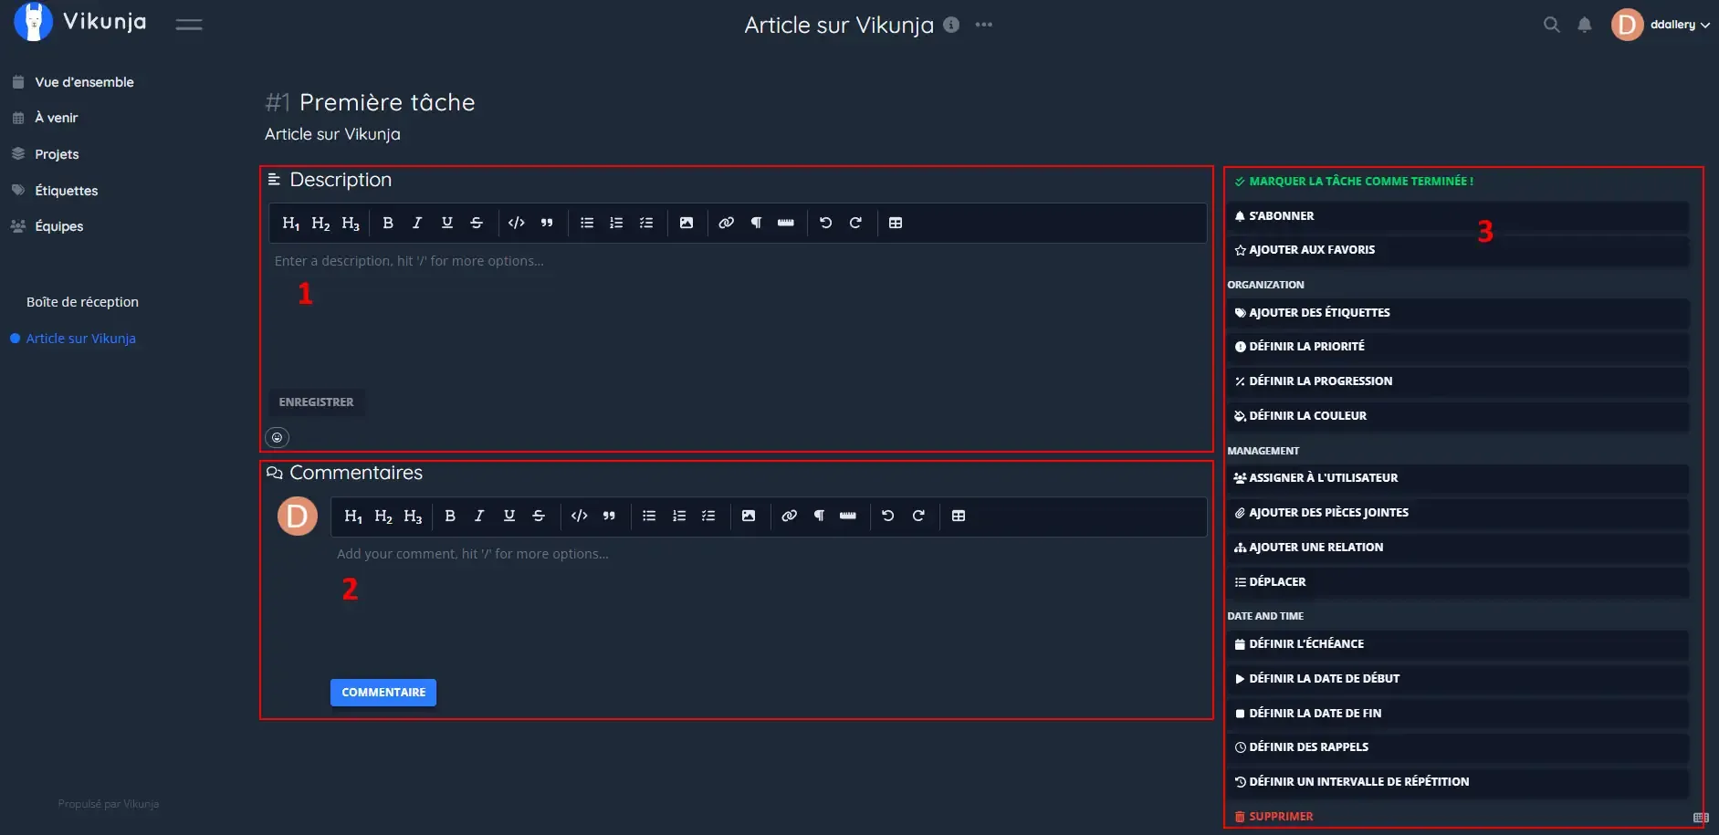Toggle underline in Commentaires editor
The image size is (1719, 835).
tap(509, 516)
